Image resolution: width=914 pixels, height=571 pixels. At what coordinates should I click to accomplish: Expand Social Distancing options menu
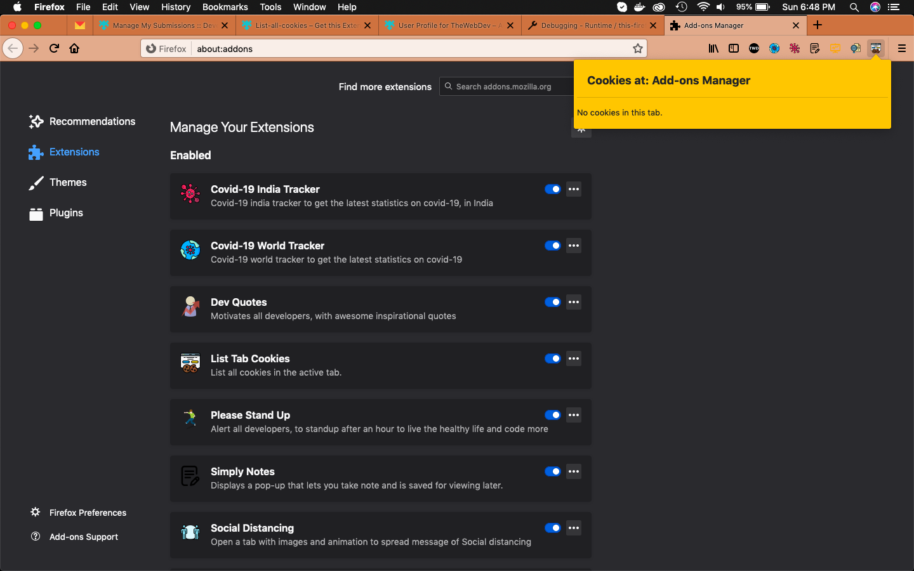coord(574,528)
